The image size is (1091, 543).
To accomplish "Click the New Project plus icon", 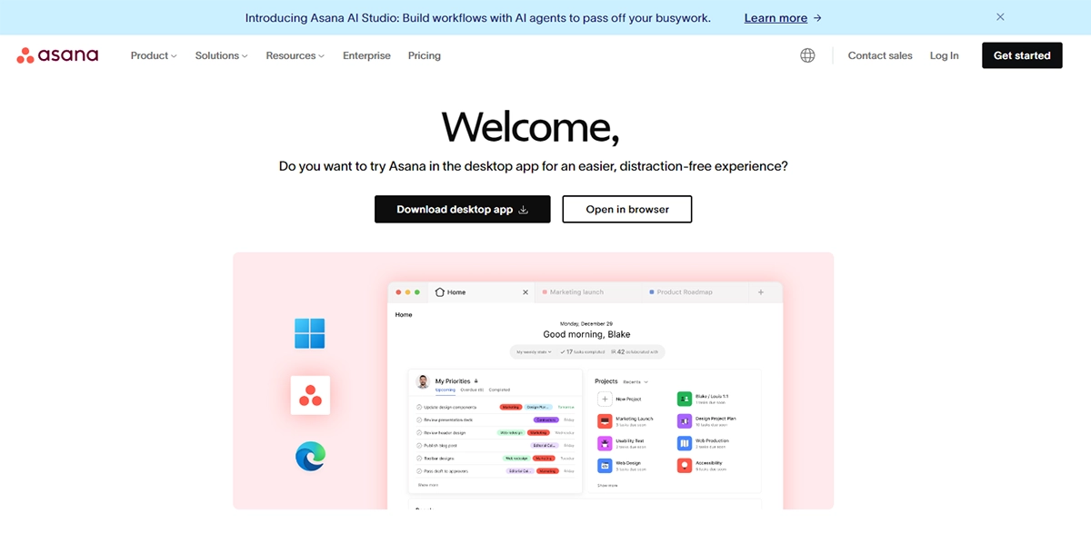I will pos(606,399).
